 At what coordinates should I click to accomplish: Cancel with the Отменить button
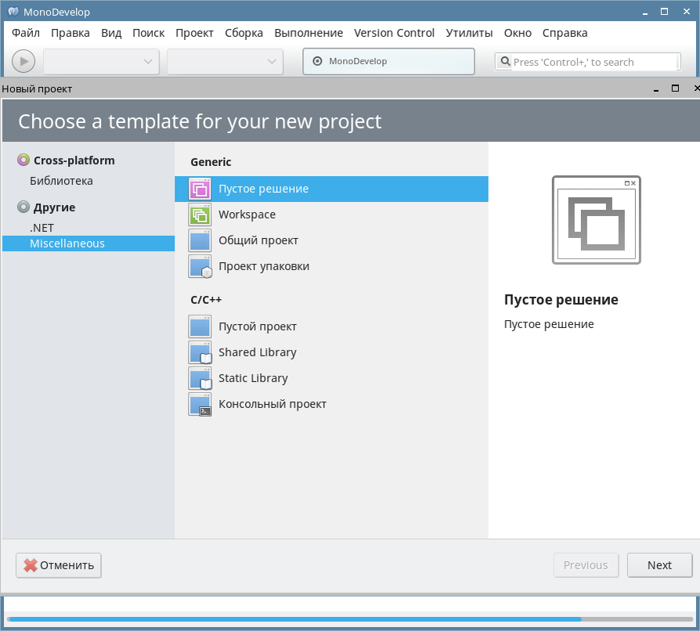[x=58, y=564]
